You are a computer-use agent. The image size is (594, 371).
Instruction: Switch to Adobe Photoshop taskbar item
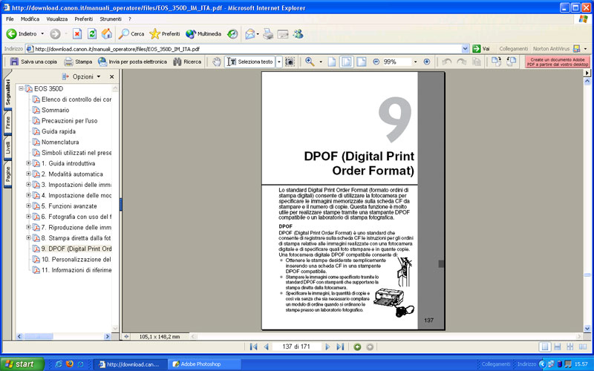(203, 364)
